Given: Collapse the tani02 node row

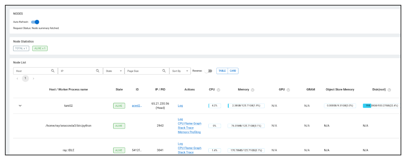Looking at the screenshot, I should (x=20, y=106).
